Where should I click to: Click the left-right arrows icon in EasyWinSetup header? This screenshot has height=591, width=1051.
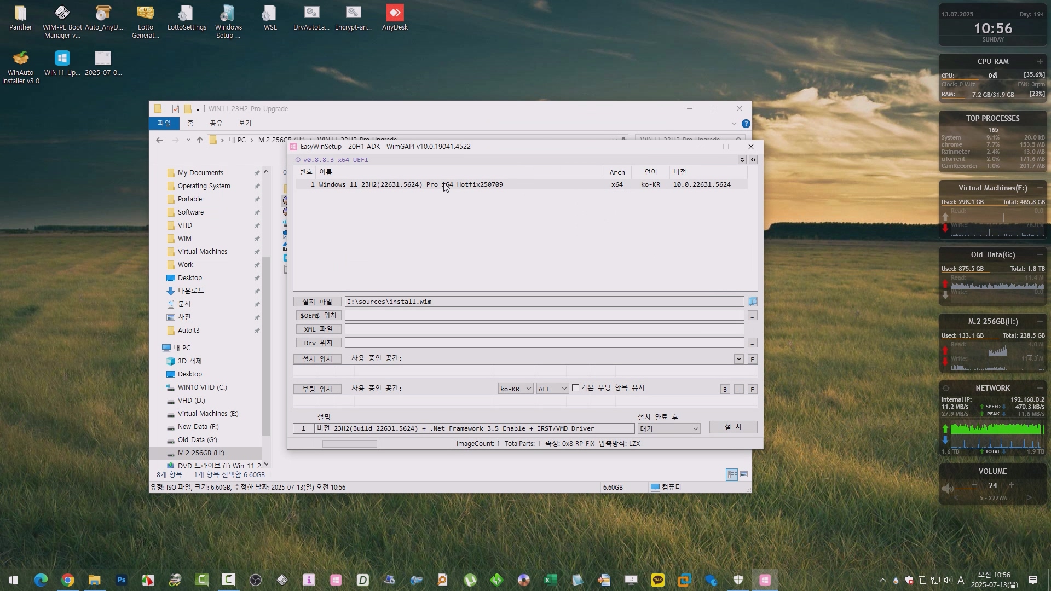[753, 160]
